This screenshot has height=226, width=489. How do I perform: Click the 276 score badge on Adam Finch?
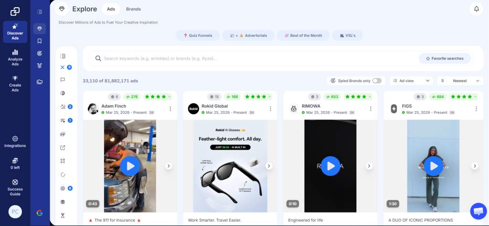point(132,97)
